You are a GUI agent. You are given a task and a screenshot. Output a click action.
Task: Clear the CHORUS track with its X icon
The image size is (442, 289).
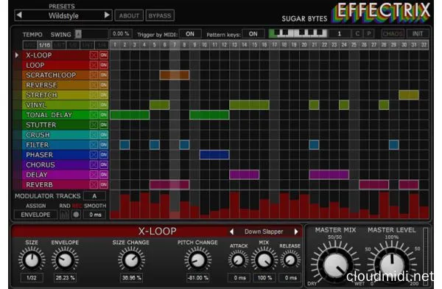pos(94,164)
